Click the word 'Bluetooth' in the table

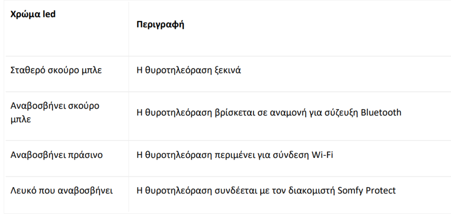[381, 112]
